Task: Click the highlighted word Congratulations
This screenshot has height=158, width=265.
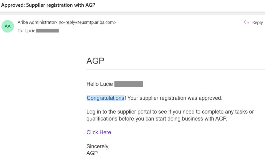Action: 105,98
